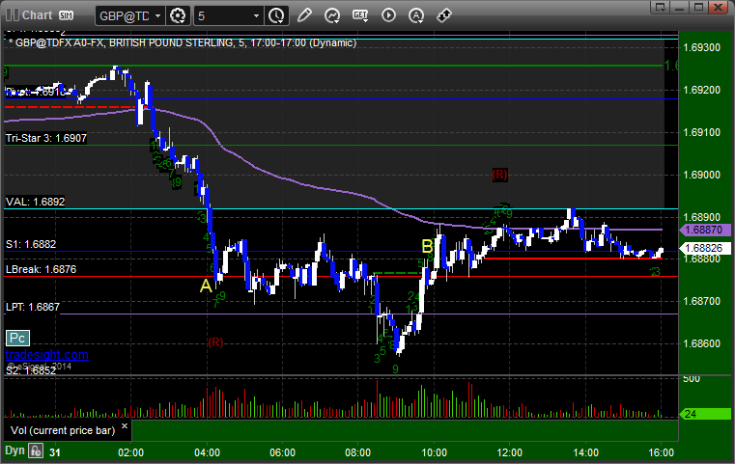Click the 1.68600 price axis label
735x464 pixels.
[x=702, y=343]
